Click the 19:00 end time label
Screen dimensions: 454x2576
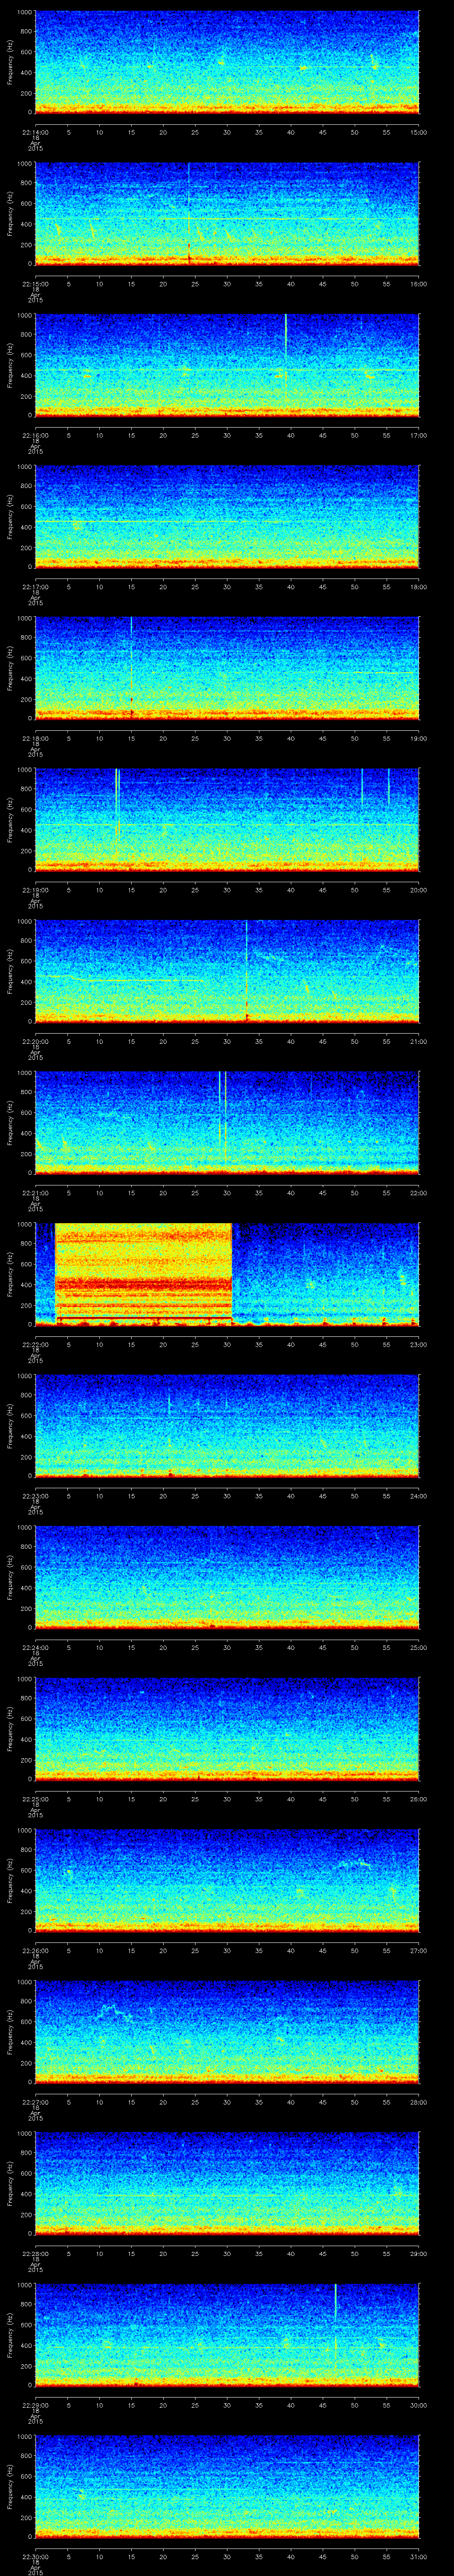coord(419,738)
